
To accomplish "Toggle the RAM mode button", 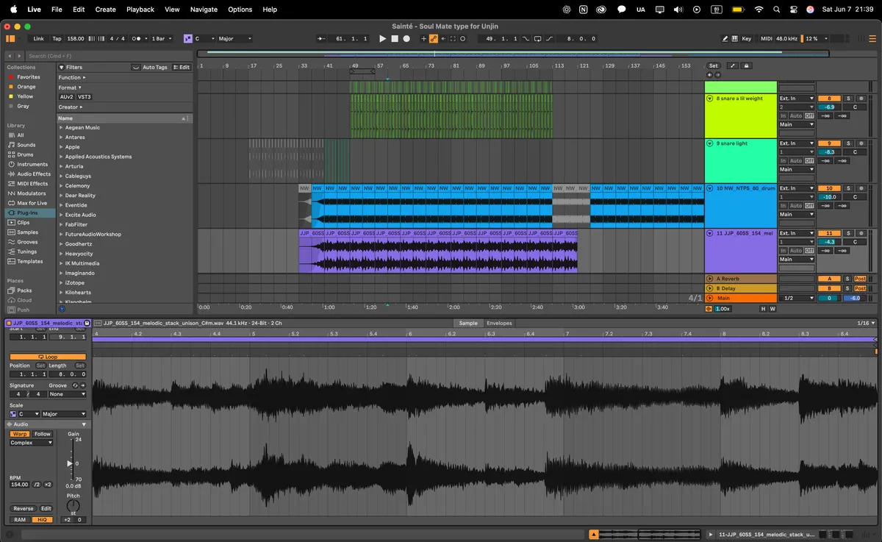I will click(x=20, y=520).
